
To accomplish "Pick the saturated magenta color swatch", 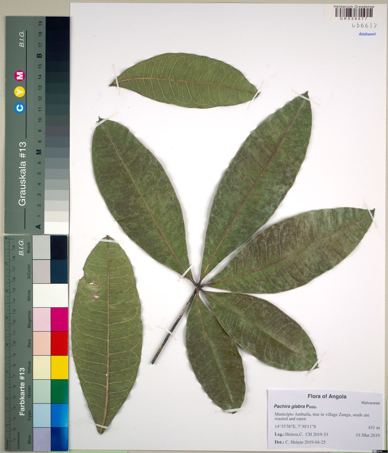I will [x=59, y=319].
